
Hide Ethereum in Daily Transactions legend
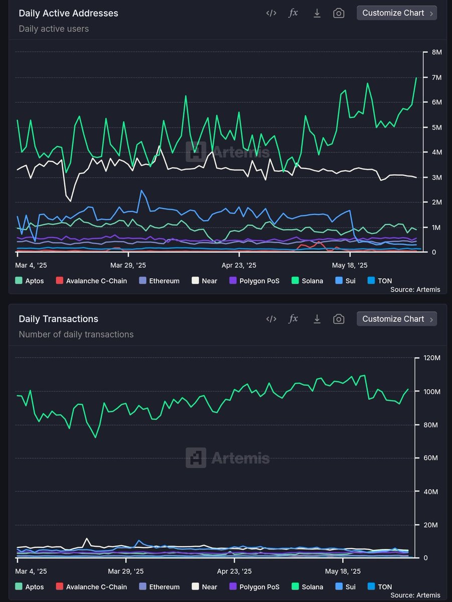pos(159,586)
